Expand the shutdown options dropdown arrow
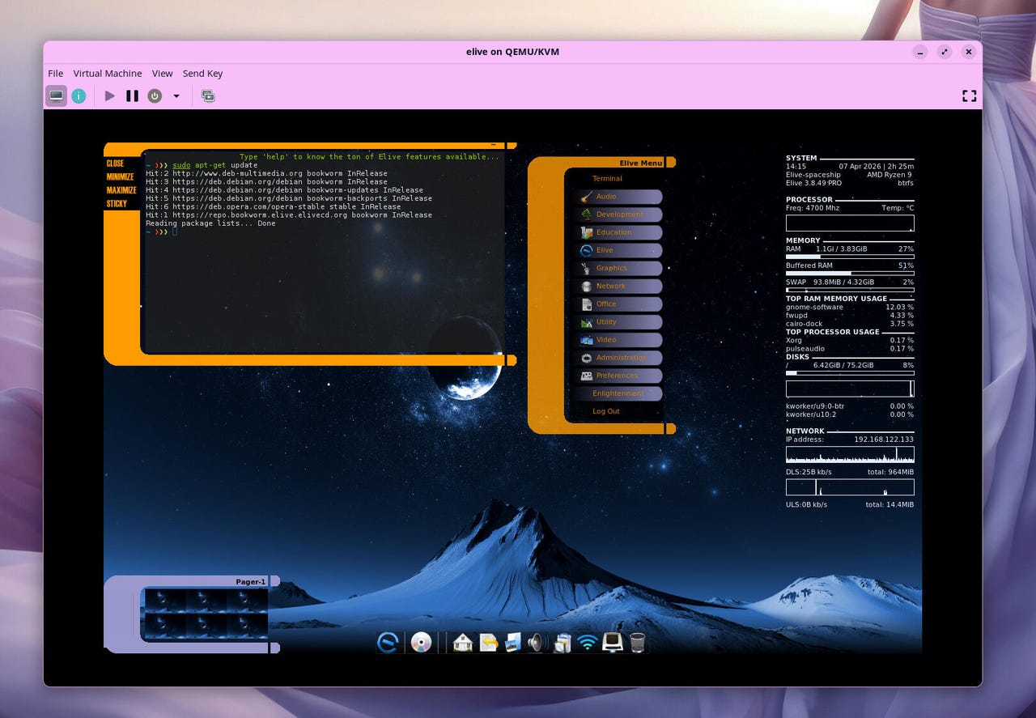Screen dimensions: 1036x718 click(176, 96)
